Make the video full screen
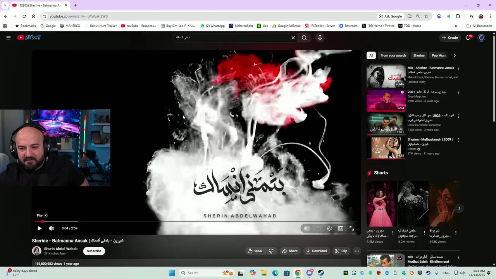 pos(352,228)
